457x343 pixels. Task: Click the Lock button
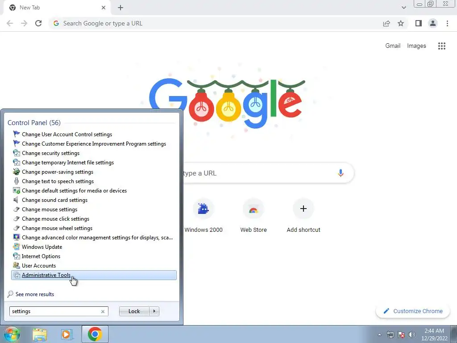tap(134, 311)
